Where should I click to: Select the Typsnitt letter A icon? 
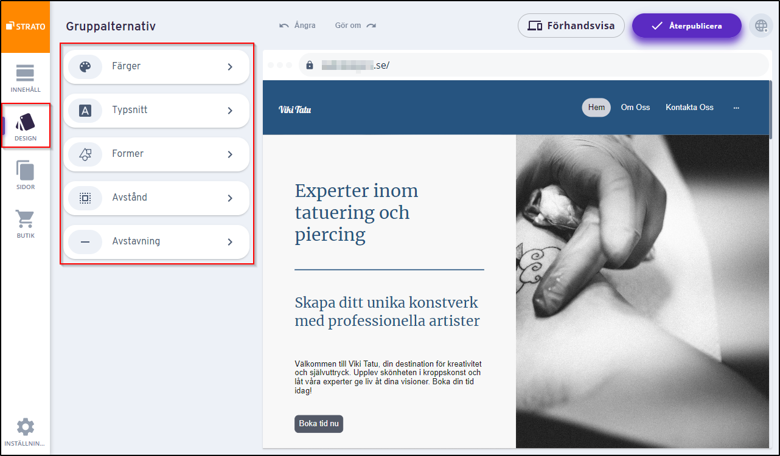click(85, 110)
